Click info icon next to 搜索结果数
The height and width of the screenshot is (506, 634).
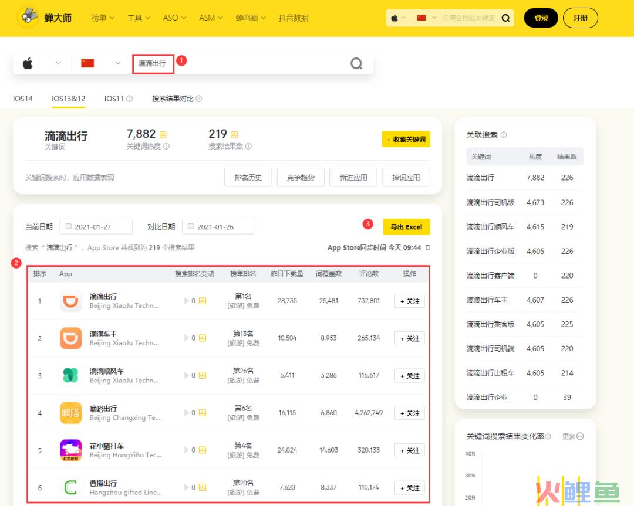[x=248, y=146]
